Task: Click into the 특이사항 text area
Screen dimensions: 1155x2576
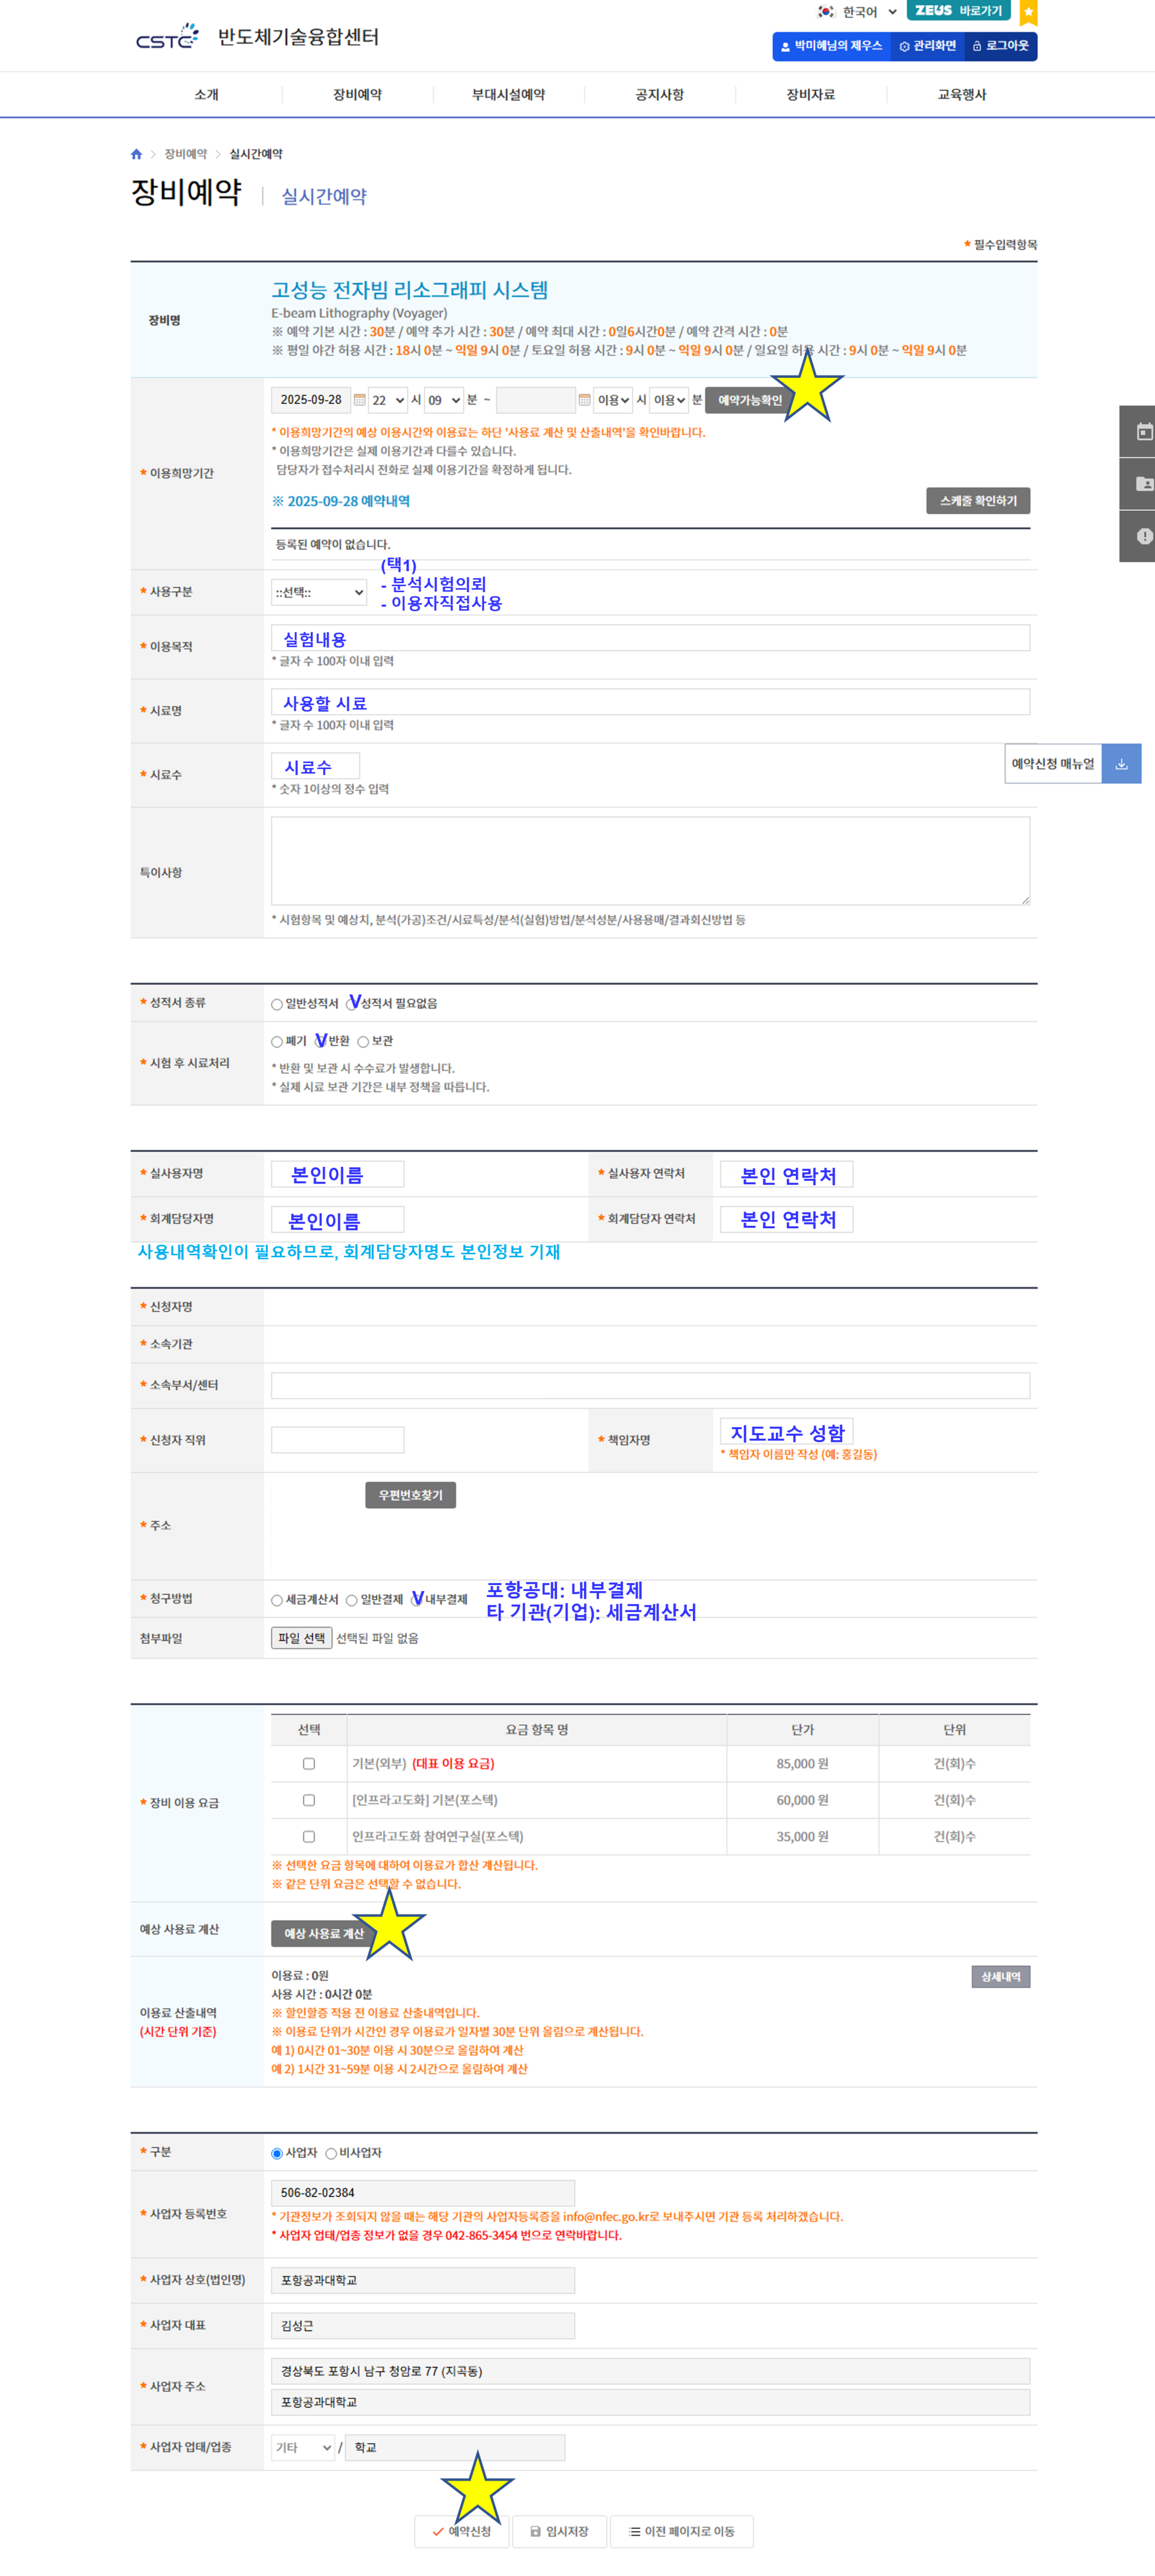Action: (x=650, y=860)
